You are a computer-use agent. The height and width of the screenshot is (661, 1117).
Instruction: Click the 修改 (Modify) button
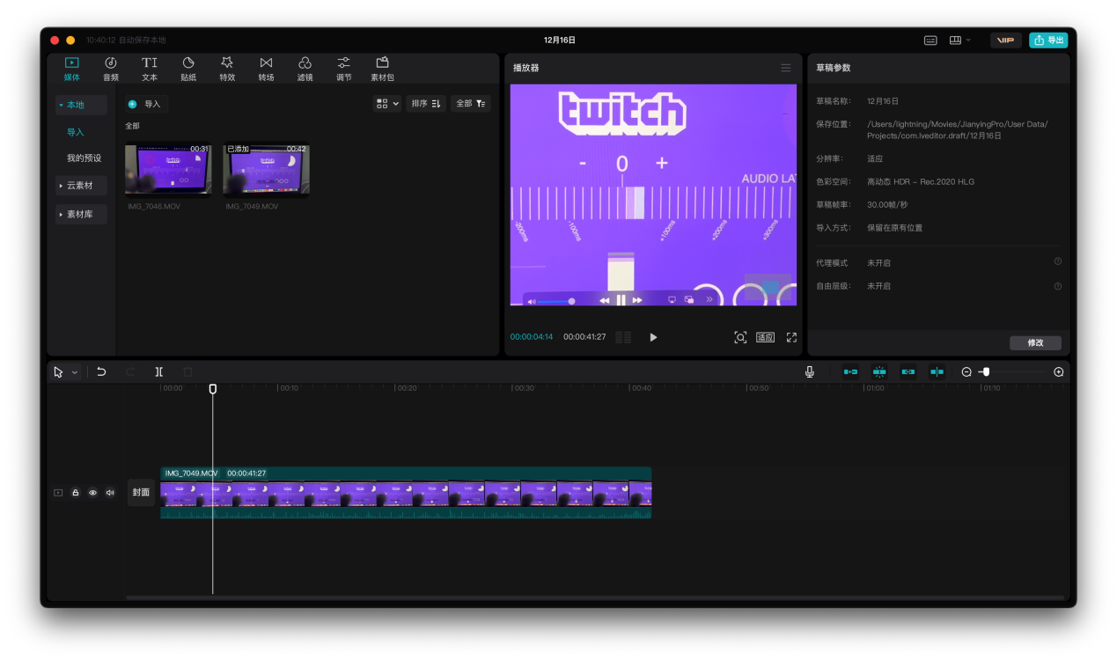coord(1035,343)
